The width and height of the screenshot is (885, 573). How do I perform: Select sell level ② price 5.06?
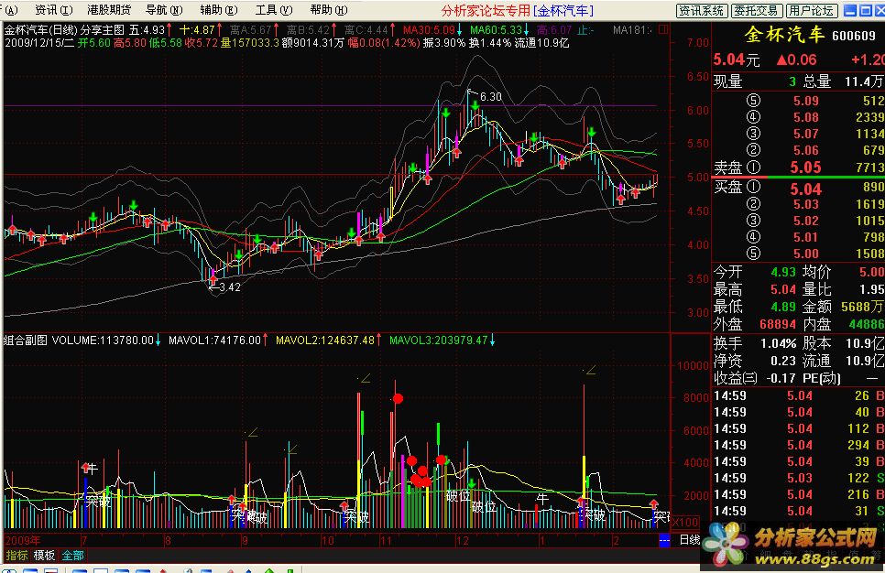pyautogui.click(x=806, y=150)
